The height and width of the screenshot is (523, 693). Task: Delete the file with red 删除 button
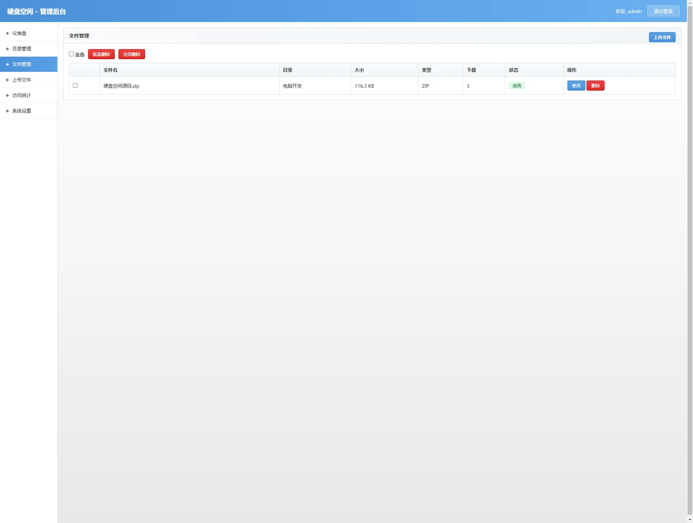pyautogui.click(x=595, y=86)
